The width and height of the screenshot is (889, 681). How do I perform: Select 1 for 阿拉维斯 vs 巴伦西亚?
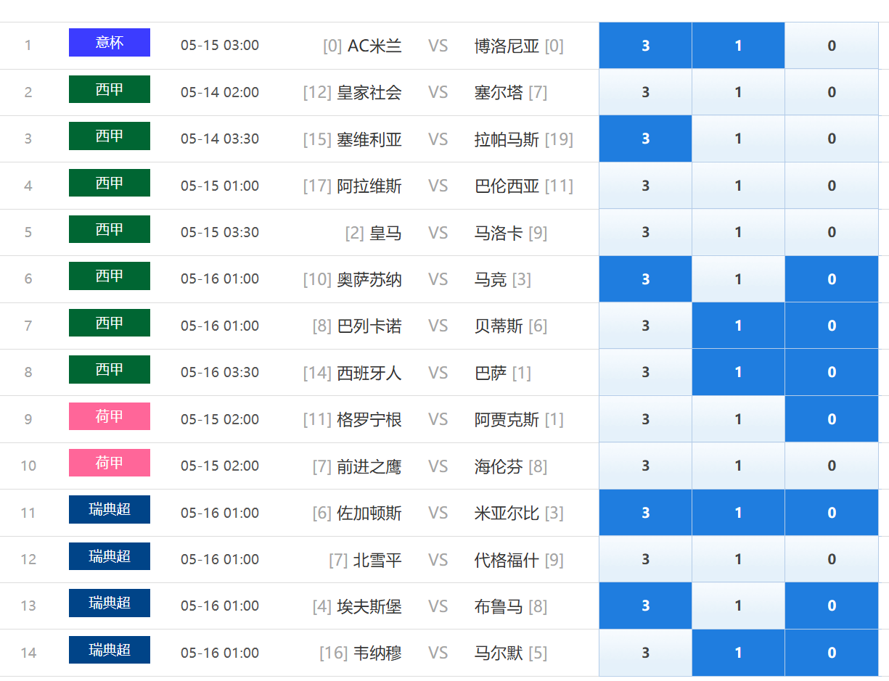click(x=738, y=186)
